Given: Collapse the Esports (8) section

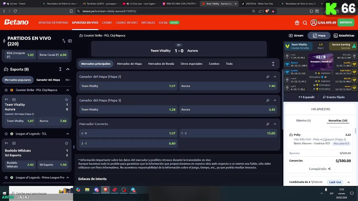Looking at the screenshot, I should coord(68,69).
